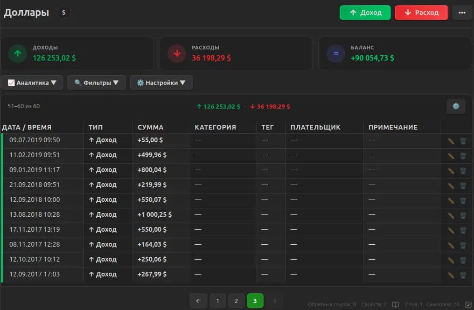Image resolution: width=474 pixels, height=310 pixels.
Task: Click Свойств: 2 status bar entry
Action: point(374,304)
